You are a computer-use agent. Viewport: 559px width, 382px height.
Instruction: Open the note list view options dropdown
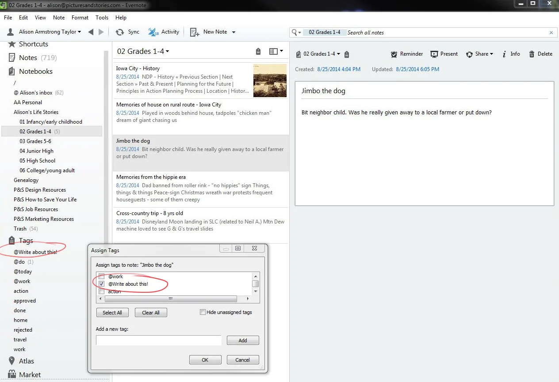[x=276, y=51]
